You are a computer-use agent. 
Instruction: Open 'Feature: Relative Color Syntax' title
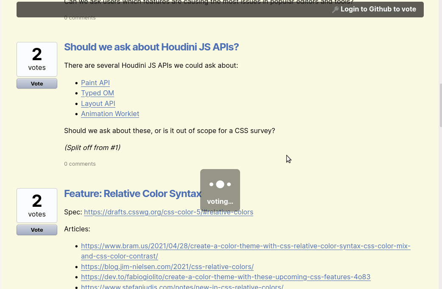(x=132, y=194)
